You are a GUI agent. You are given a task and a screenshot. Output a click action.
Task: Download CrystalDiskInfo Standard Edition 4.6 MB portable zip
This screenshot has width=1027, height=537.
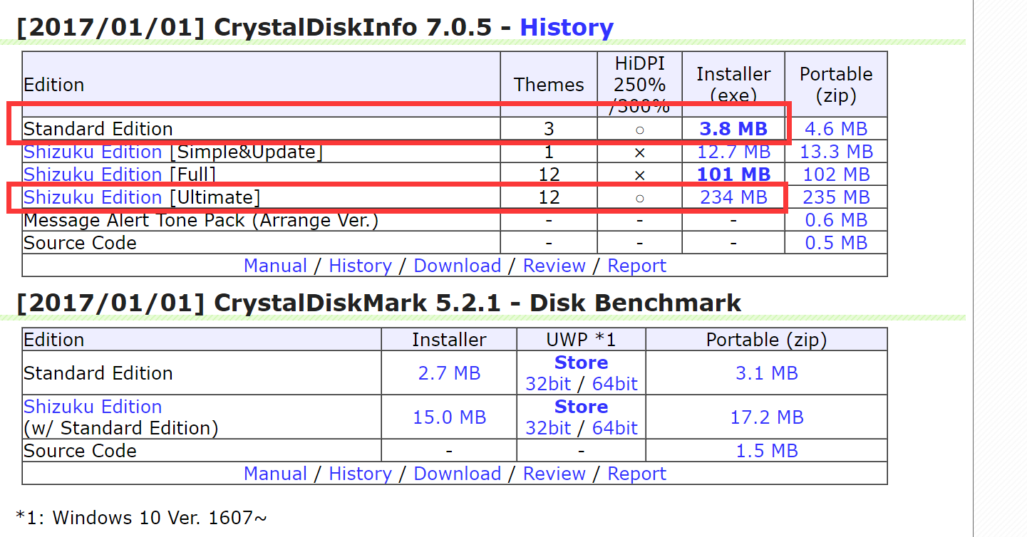coord(836,129)
